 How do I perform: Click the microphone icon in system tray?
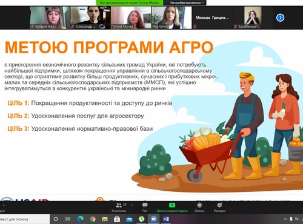(291, 219)
